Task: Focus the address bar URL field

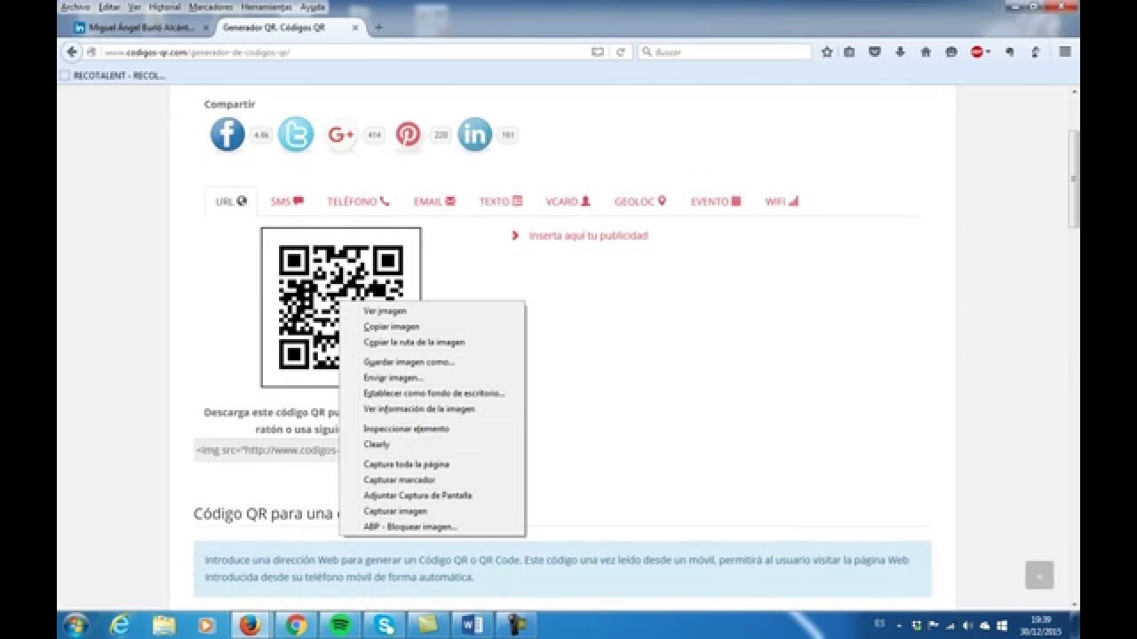Action: point(346,52)
